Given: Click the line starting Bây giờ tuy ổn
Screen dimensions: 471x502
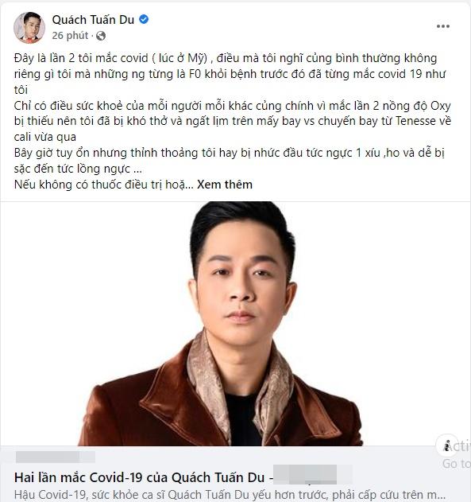Looking at the screenshot, I should coord(230,161).
